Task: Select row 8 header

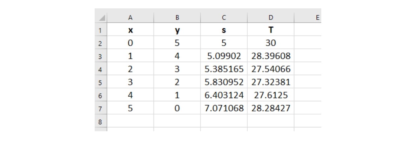Action: coord(100,122)
